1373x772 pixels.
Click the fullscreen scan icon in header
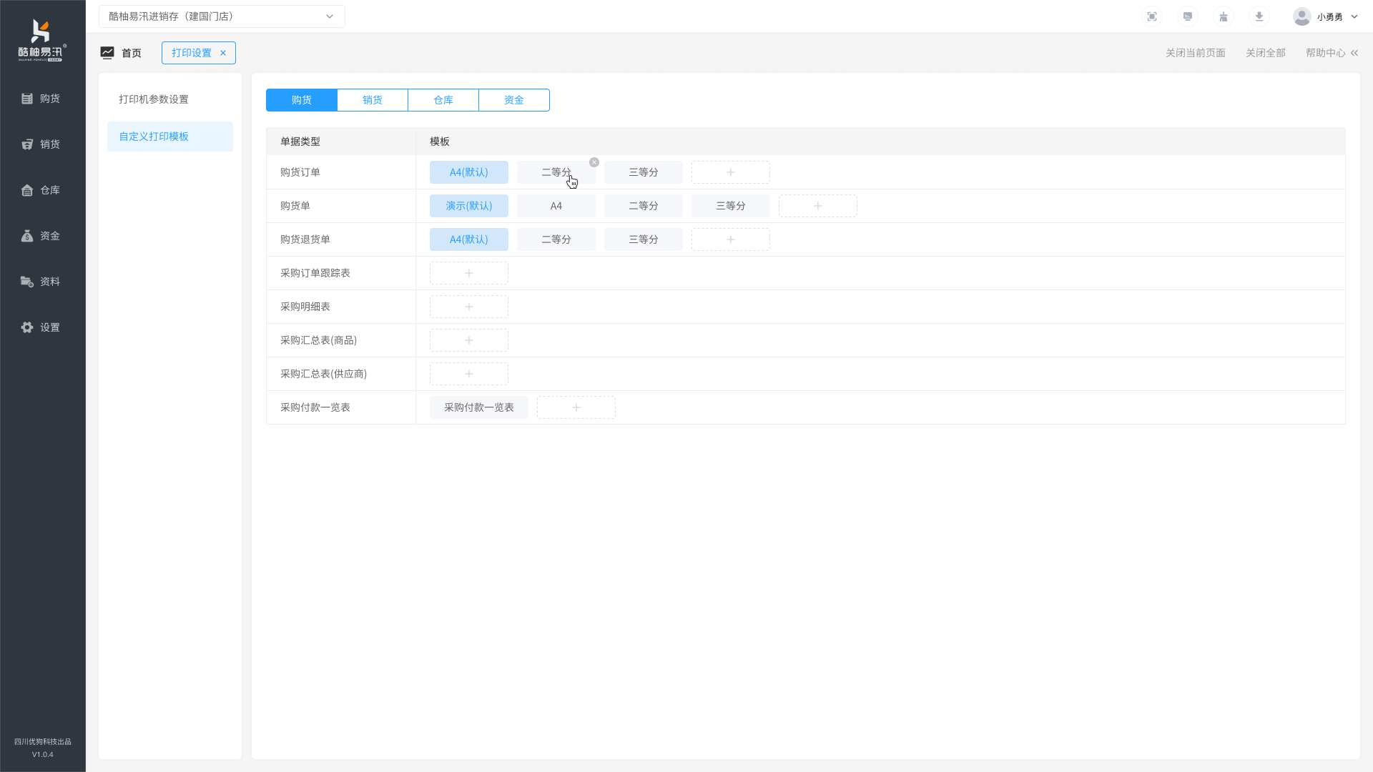tap(1152, 16)
